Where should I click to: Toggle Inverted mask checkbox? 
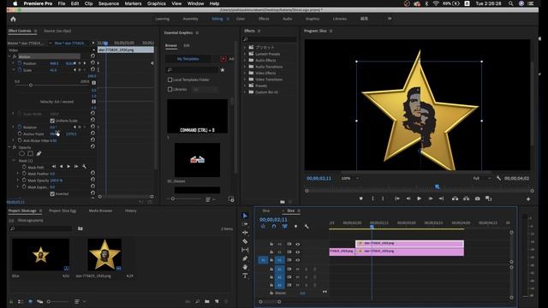(x=52, y=193)
